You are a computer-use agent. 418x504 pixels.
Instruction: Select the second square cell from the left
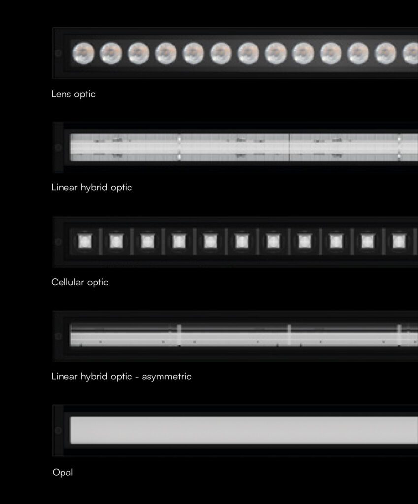pos(116,241)
